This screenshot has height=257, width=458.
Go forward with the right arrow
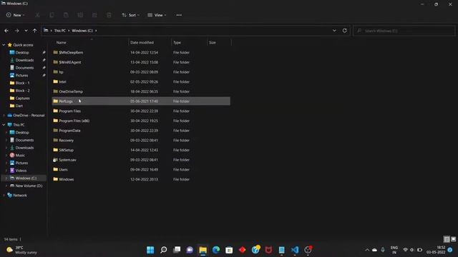point(16,31)
